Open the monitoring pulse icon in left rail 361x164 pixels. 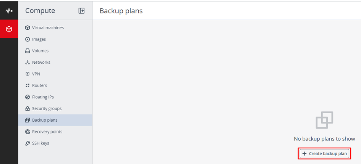[9, 11]
